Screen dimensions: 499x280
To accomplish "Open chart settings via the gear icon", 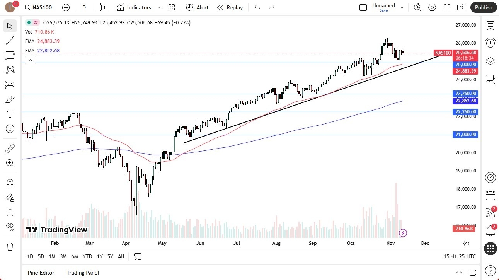I will pyautogui.click(x=432, y=7).
